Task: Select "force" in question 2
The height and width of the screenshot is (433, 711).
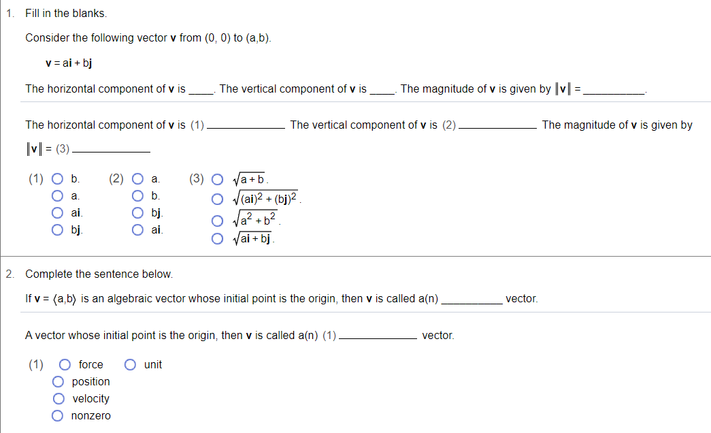Action: [65, 364]
